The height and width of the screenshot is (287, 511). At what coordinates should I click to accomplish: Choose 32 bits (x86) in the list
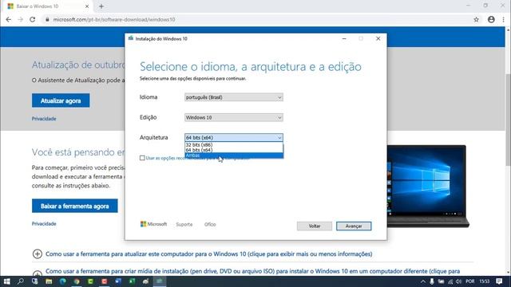click(234, 145)
